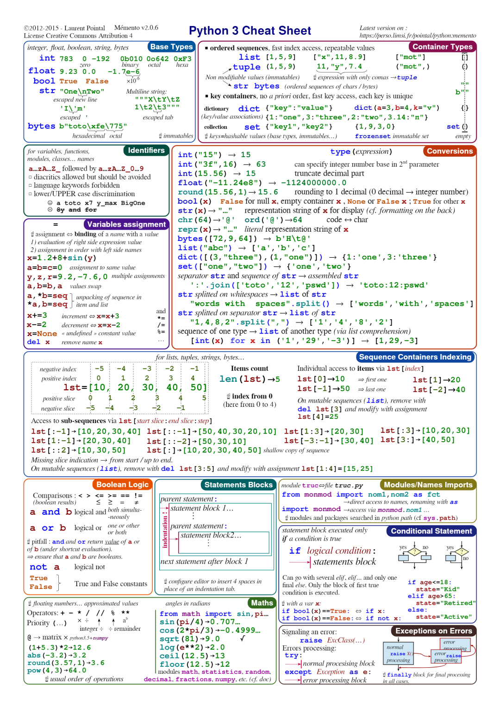Click len(lst)→5 items count
The width and height of the screenshot is (500, 708).
click(x=250, y=379)
